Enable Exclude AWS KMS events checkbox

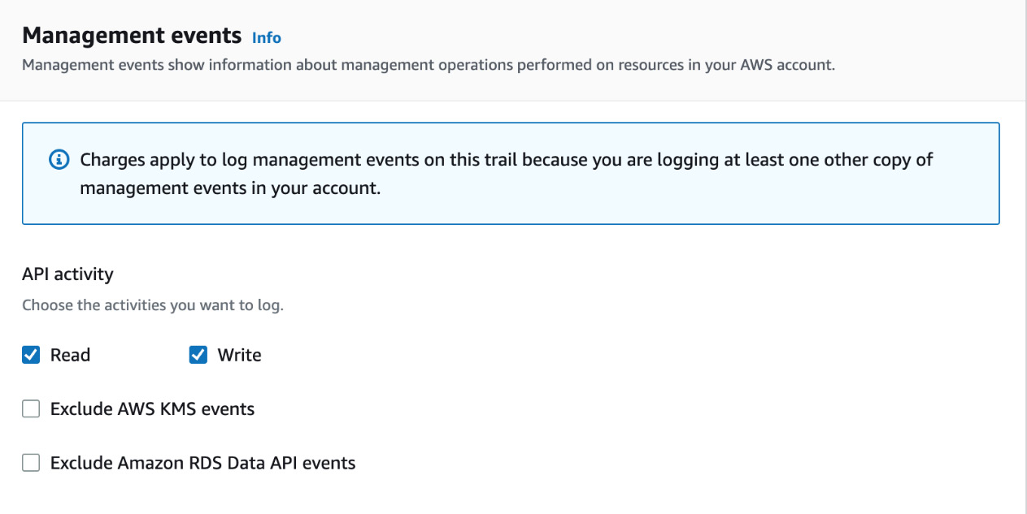pyautogui.click(x=31, y=409)
